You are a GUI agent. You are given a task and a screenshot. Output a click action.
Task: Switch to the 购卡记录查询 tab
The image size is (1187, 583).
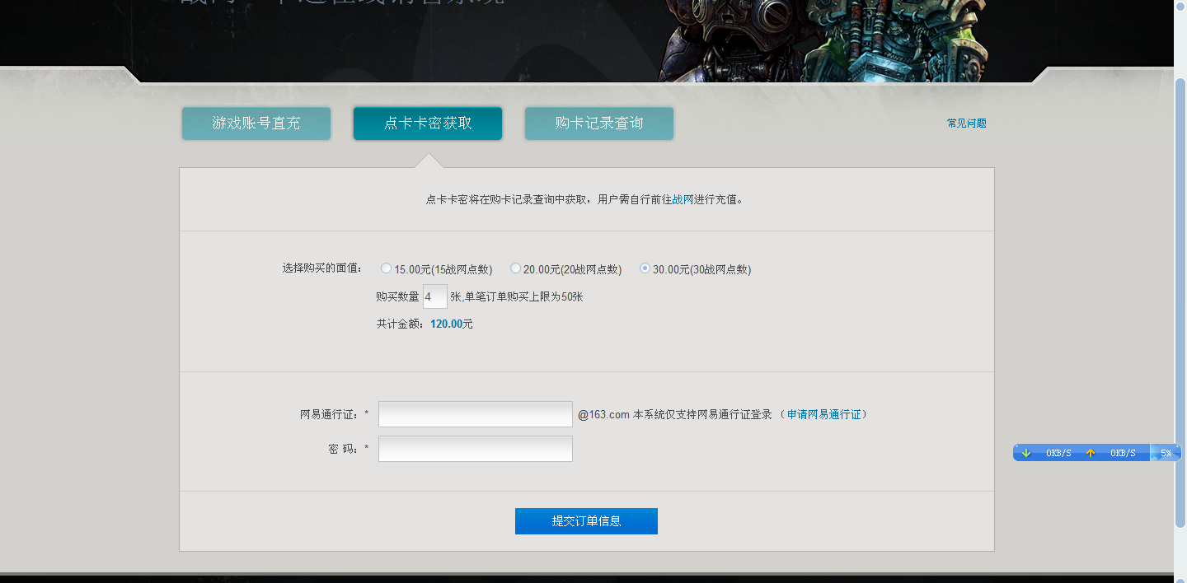point(598,123)
